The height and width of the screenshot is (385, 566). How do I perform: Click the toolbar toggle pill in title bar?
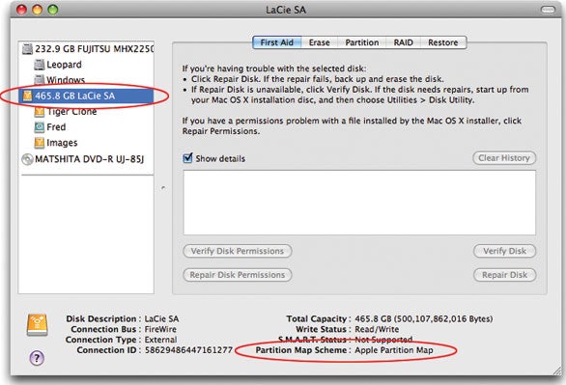pos(548,10)
